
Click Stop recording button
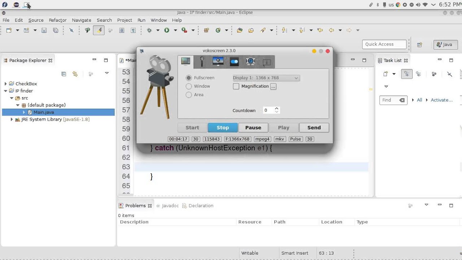pyautogui.click(x=223, y=127)
